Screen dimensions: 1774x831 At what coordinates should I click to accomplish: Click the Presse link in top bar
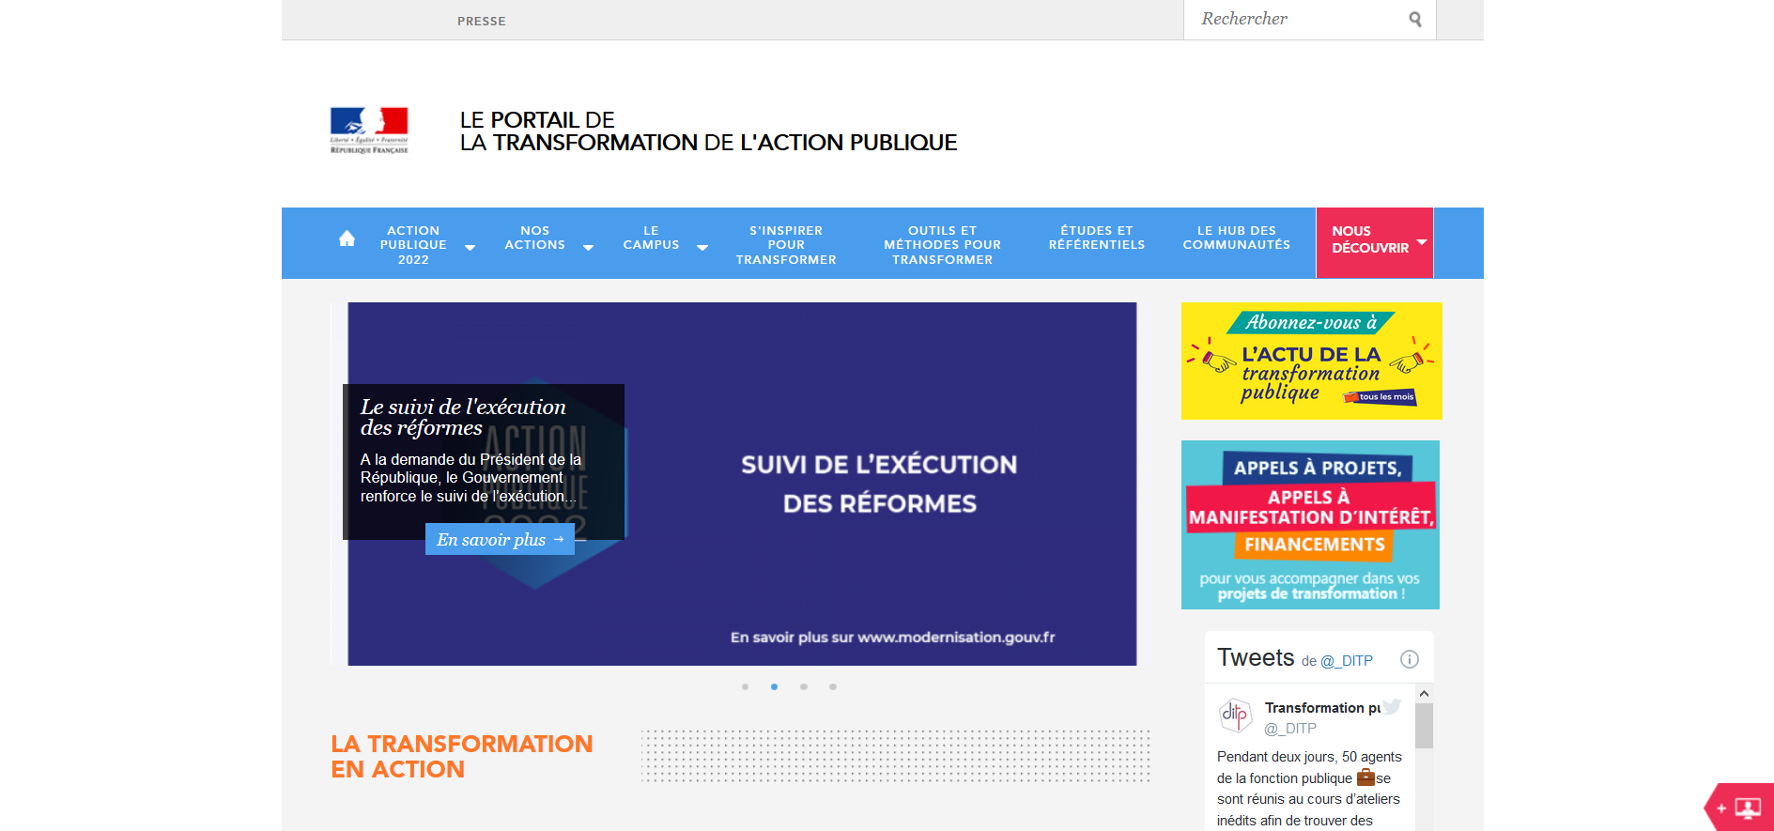(482, 21)
